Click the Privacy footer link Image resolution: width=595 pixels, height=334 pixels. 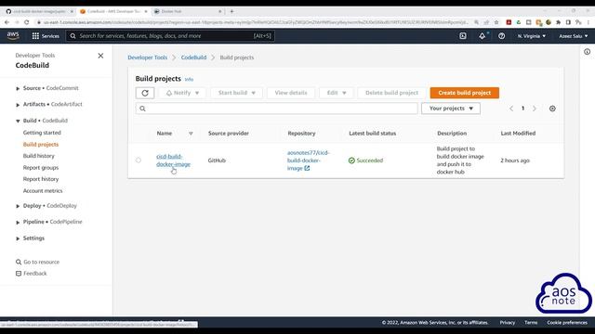[x=508, y=323]
